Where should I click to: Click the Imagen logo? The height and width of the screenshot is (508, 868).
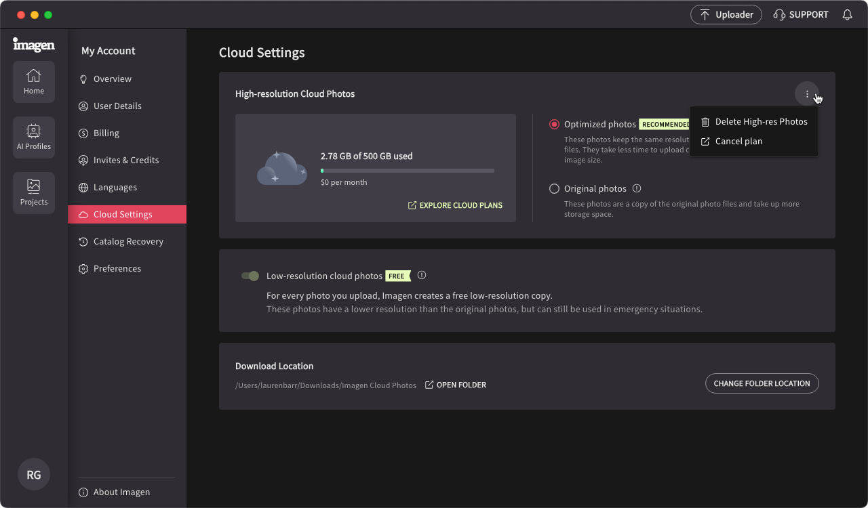[x=34, y=45]
